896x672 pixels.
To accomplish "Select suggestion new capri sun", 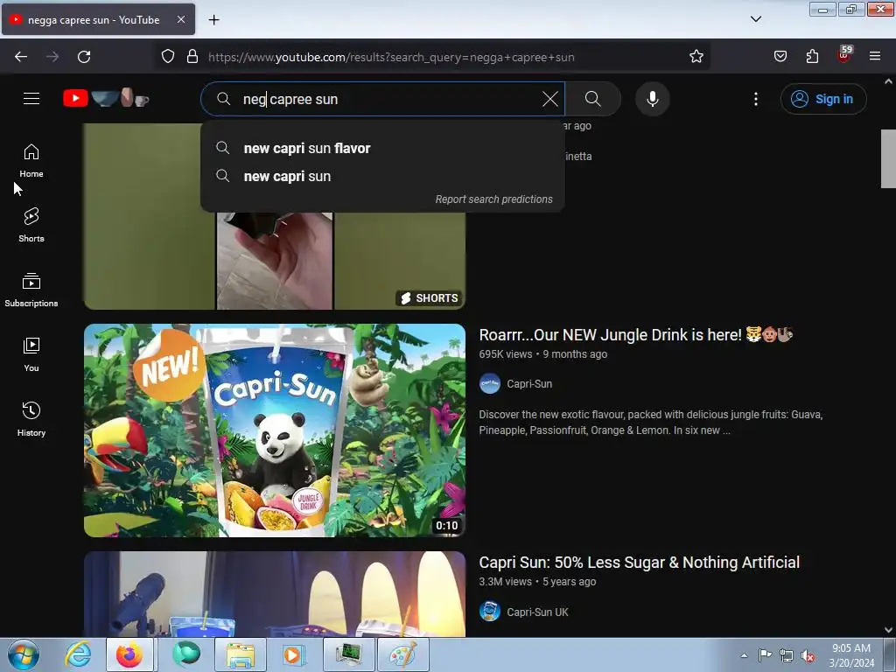I will pos(382,176).
